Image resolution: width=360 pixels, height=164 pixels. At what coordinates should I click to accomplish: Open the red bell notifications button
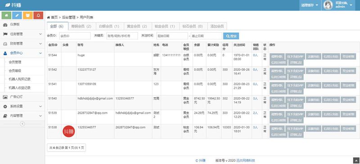[38, 15]
